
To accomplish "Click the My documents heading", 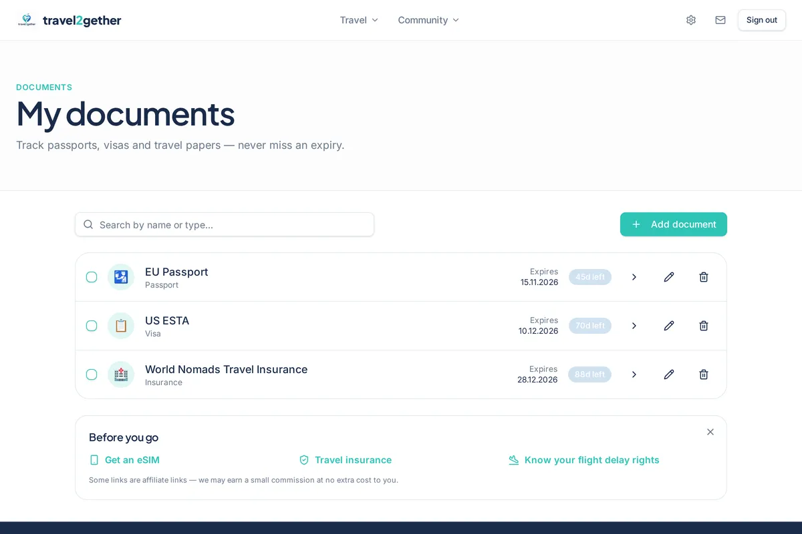I will point(126,113).
